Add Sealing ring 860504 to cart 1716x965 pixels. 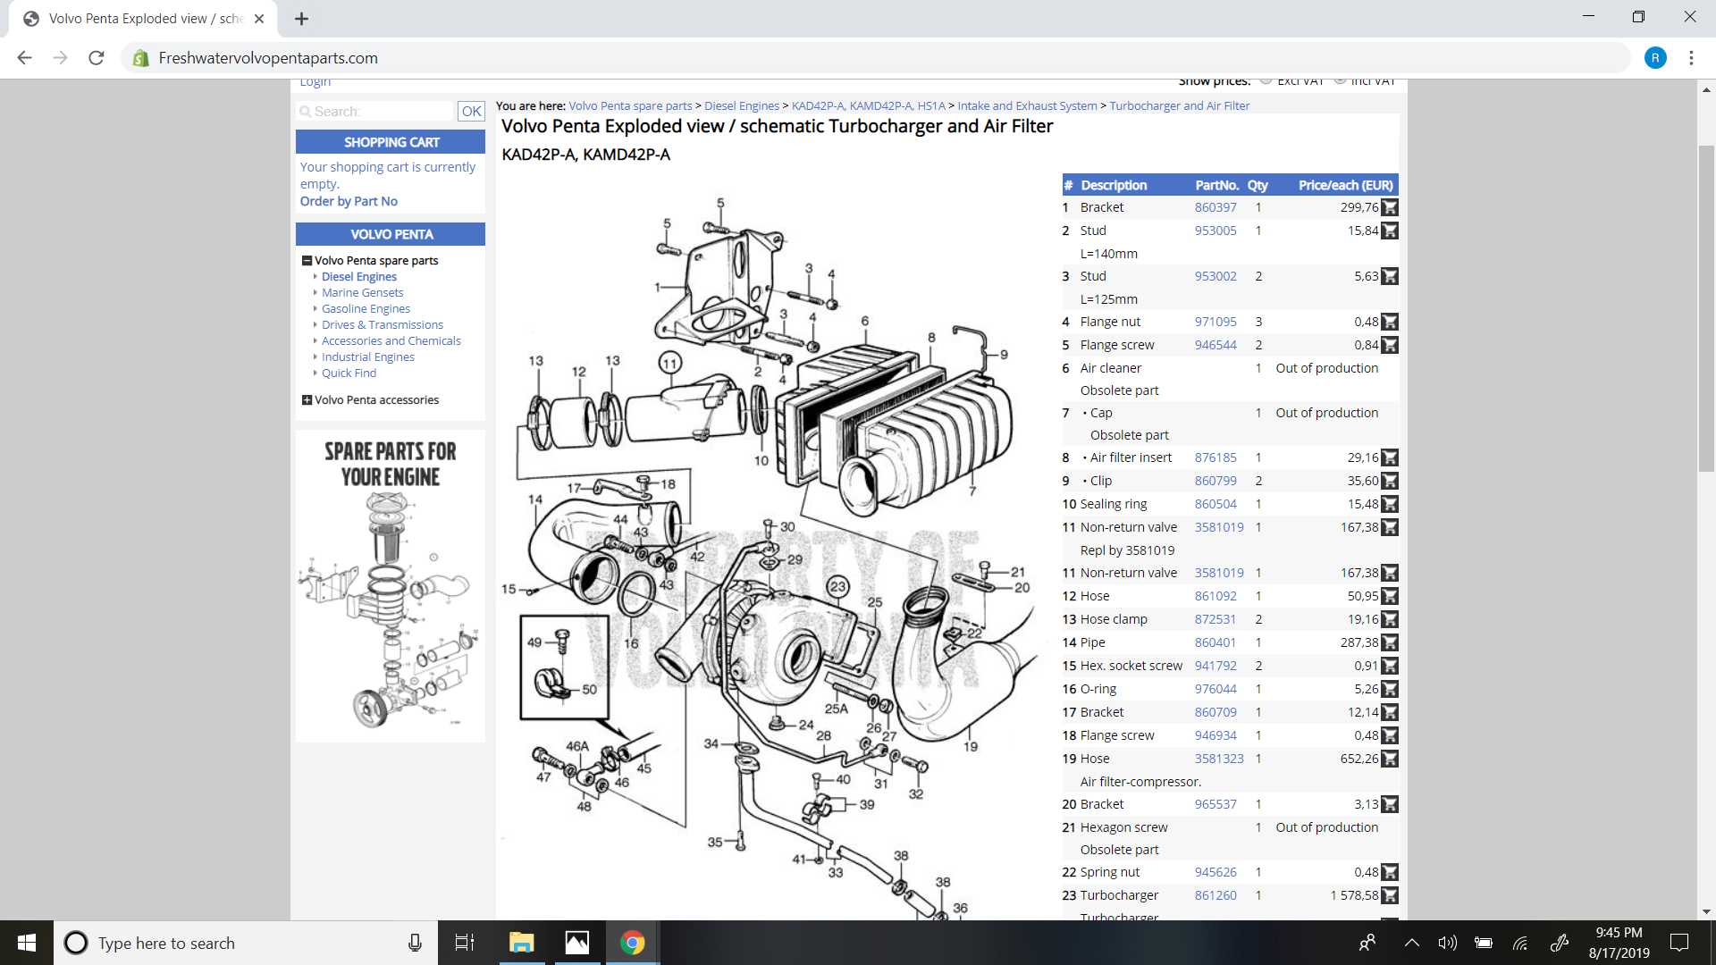[1390, 504]
